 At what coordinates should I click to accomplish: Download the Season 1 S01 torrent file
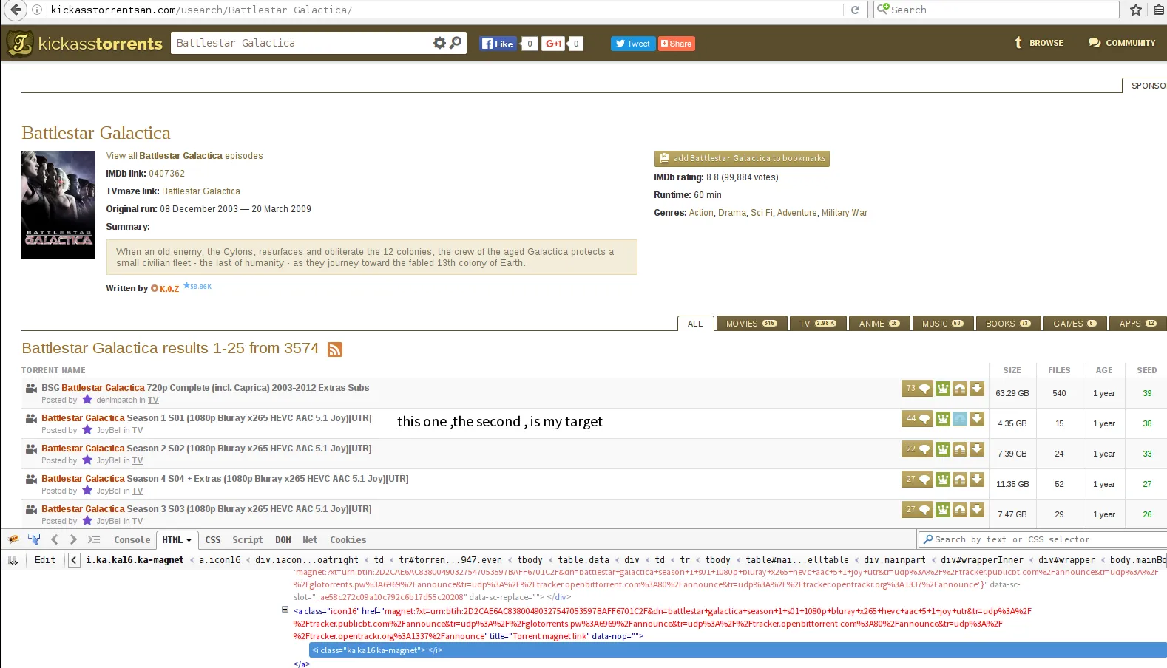(977, 419)
